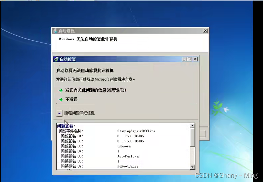Click the details list scroll down arrow
This screenshot has height=182, width=263.
[x=192, y=167]
